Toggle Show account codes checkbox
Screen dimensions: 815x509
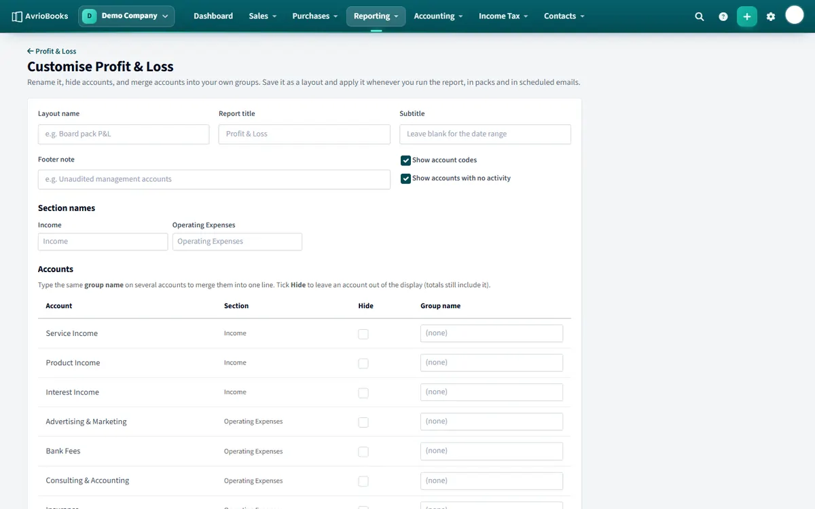click(405, 160)
